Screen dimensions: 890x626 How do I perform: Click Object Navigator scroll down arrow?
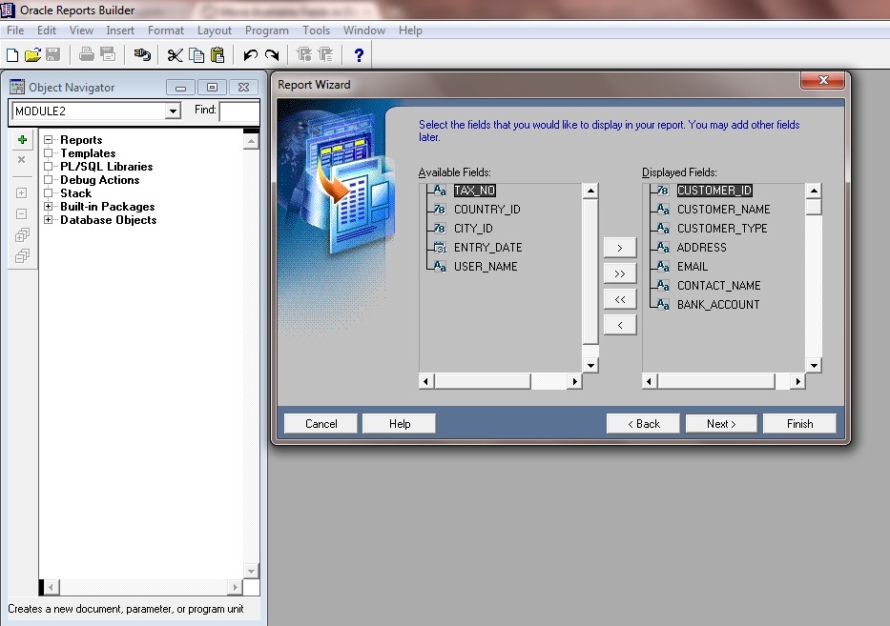coord(251,571)
